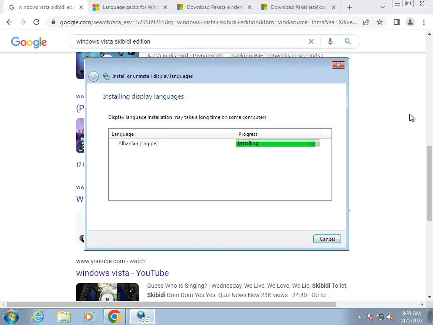The image size is (433, 325).
Task: Click the Language column header
Action: click(x=173, y=134)
